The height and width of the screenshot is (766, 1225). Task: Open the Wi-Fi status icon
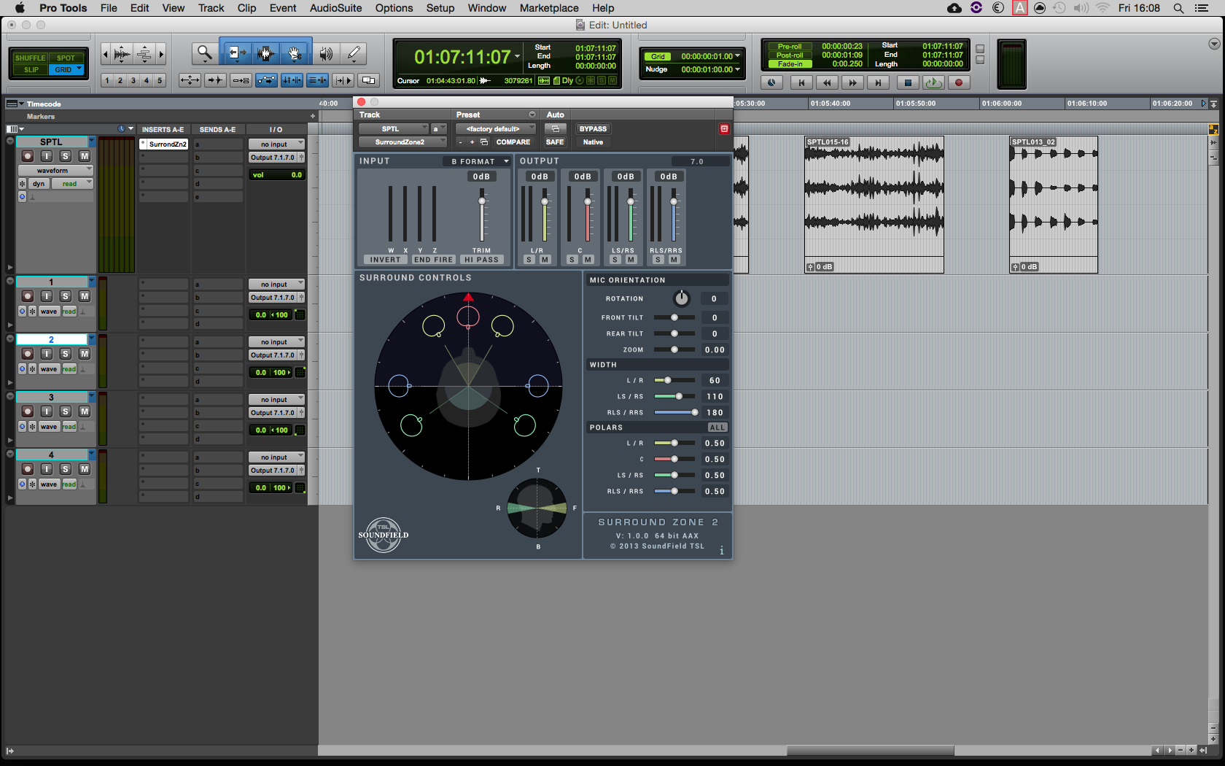[x=1102, y=8]
